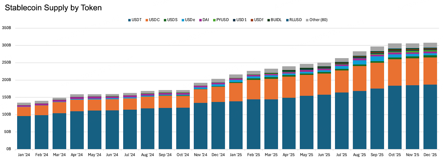Select the DAI legend entry
Screen dimensions: 443x159
click(204, 20)
